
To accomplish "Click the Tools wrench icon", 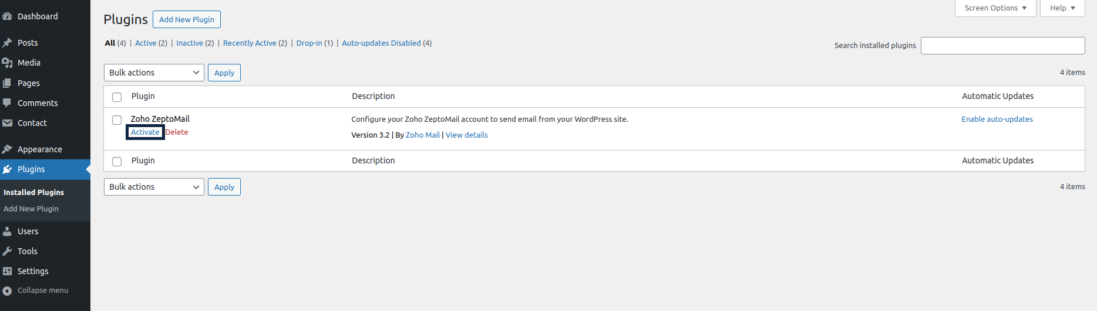I will (7, 251).
